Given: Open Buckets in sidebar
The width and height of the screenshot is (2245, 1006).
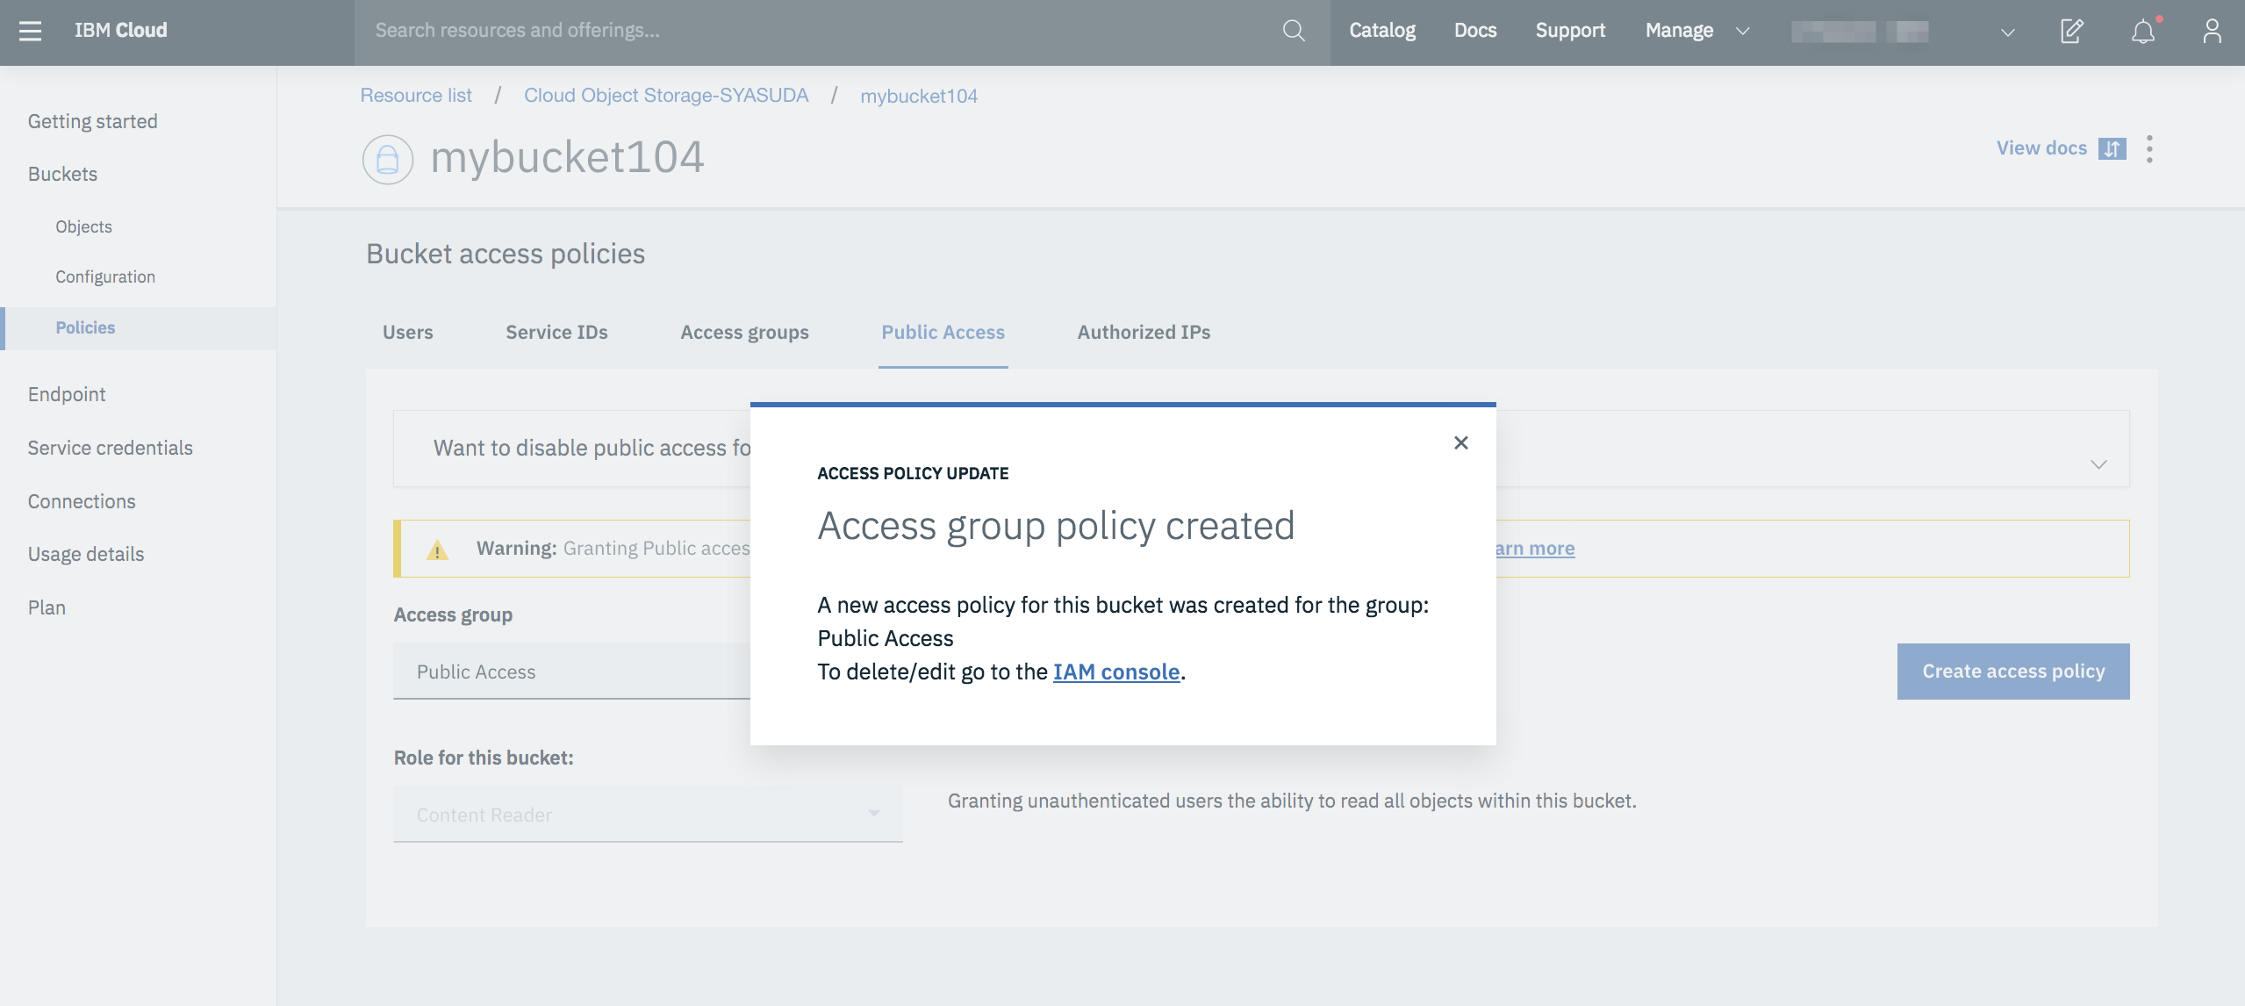Looking at the screenshot, I should click(62, 174).
